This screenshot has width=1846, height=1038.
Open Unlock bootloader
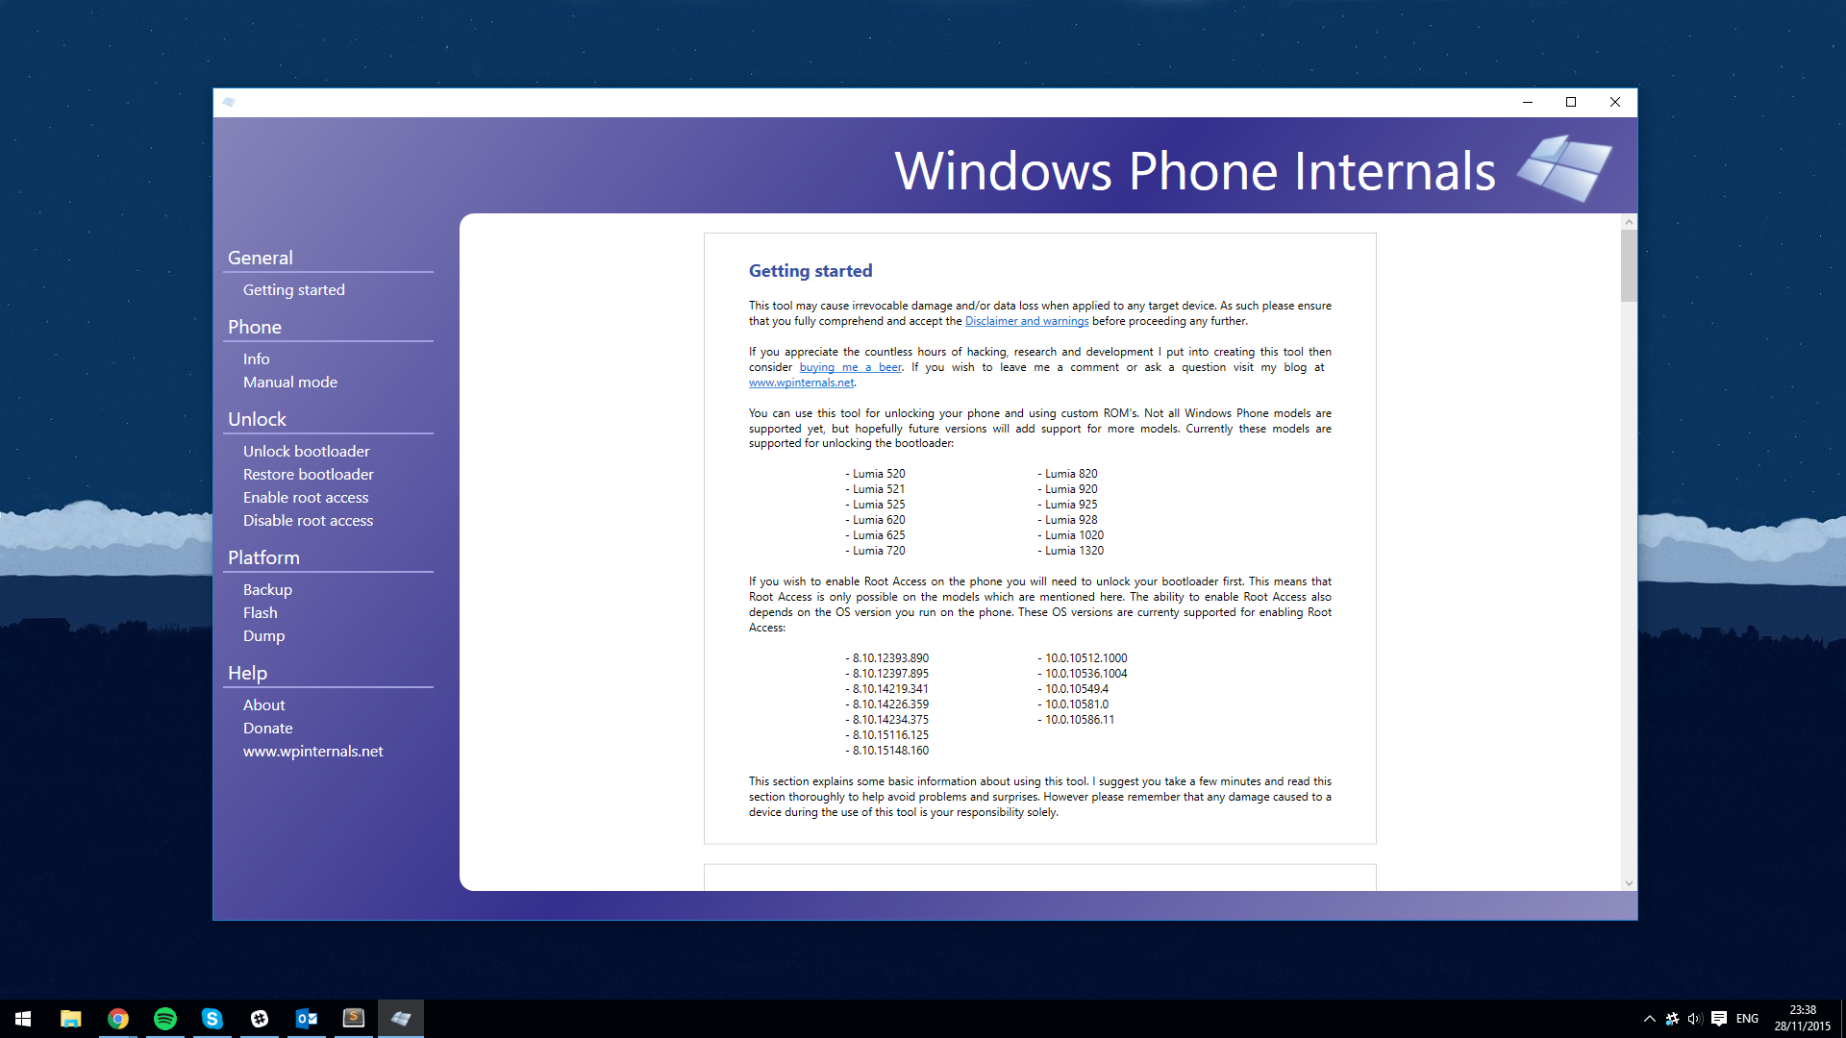coord(307,451)
